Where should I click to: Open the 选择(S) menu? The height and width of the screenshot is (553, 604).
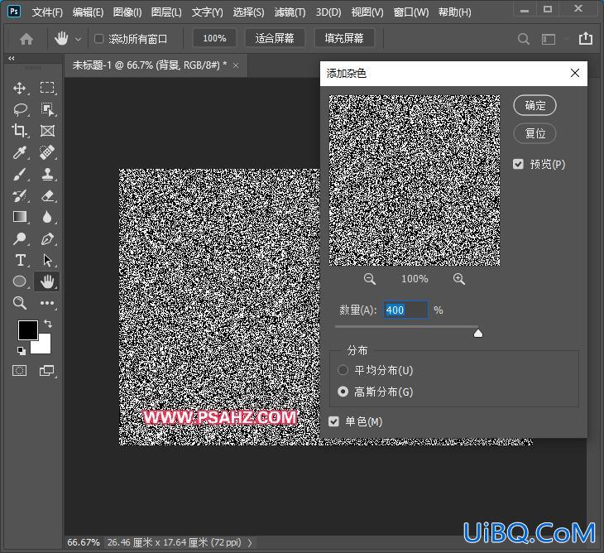pos(248,12)
